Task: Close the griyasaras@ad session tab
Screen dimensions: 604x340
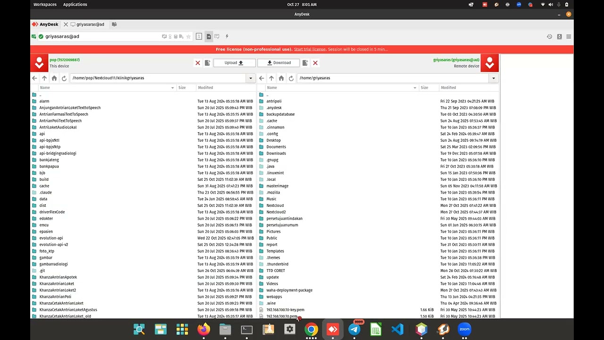Action: click(66, 24)
